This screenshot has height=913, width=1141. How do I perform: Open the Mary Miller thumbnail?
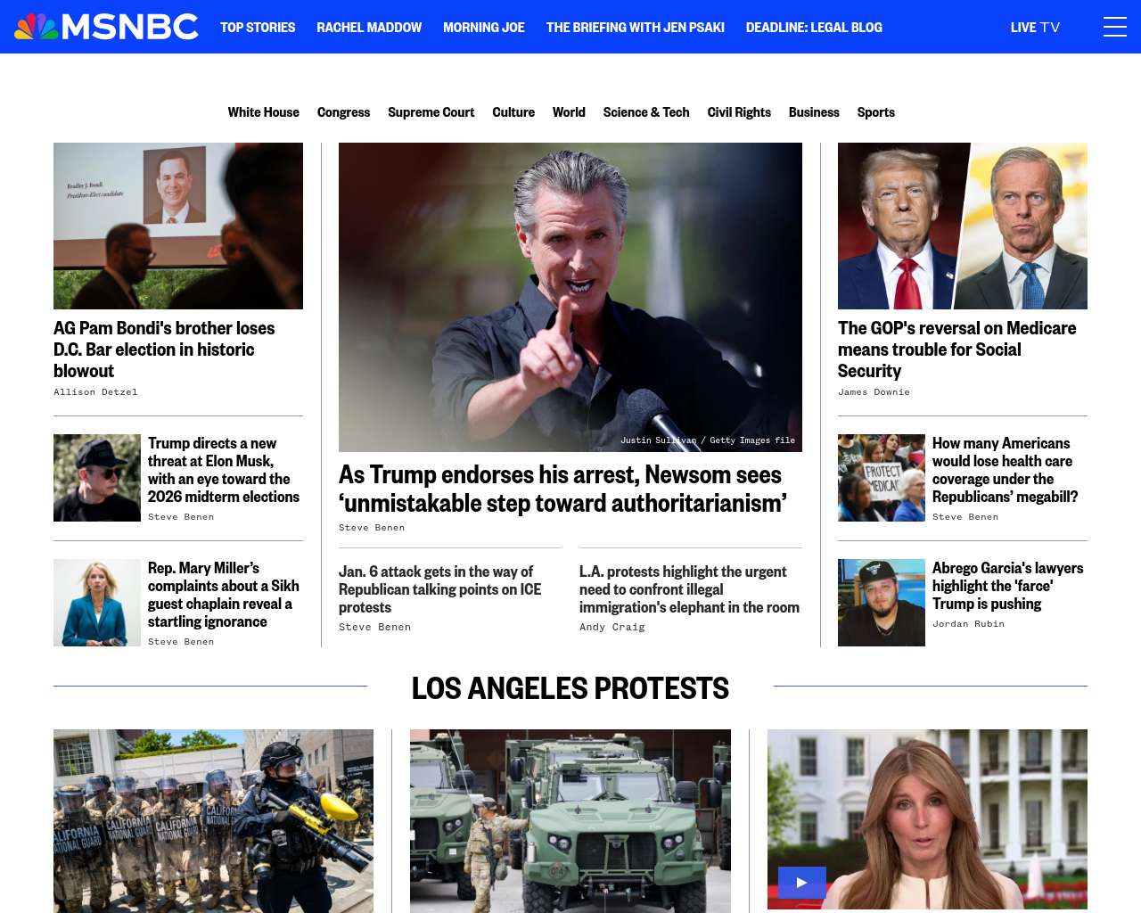pos(97,603)
